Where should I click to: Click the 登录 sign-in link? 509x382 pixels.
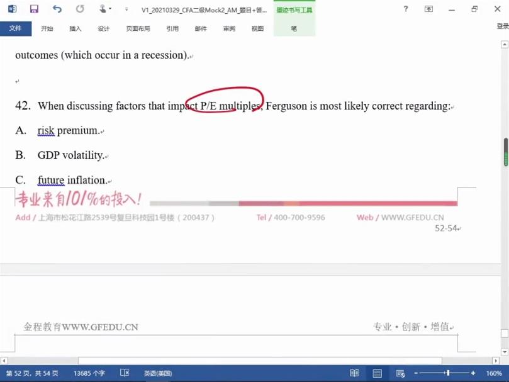(502, 26)
